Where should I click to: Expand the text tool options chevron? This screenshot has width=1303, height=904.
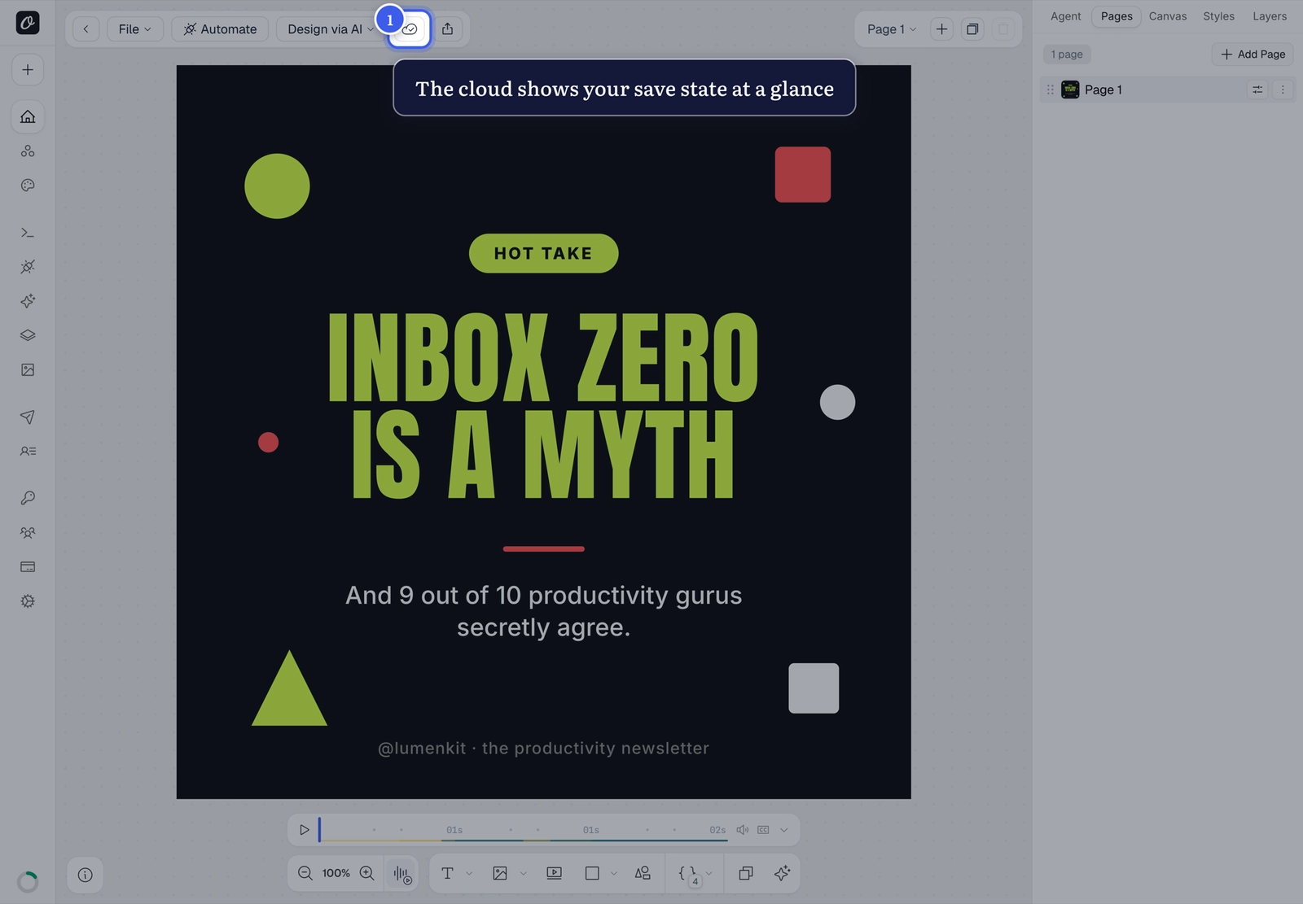click(469, 874)
